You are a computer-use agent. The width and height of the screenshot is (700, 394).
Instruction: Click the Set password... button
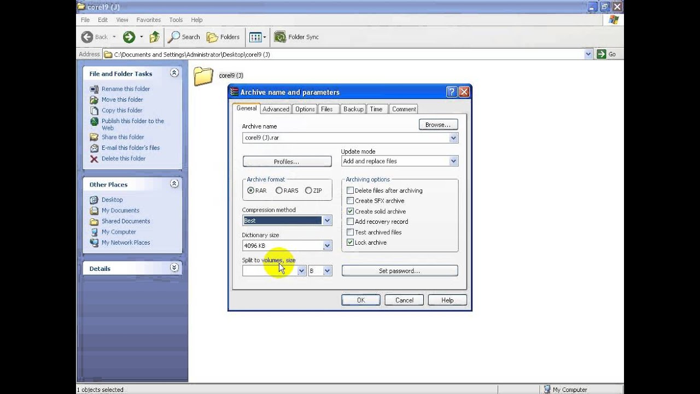pyautogui.click(x=400, y=271)
